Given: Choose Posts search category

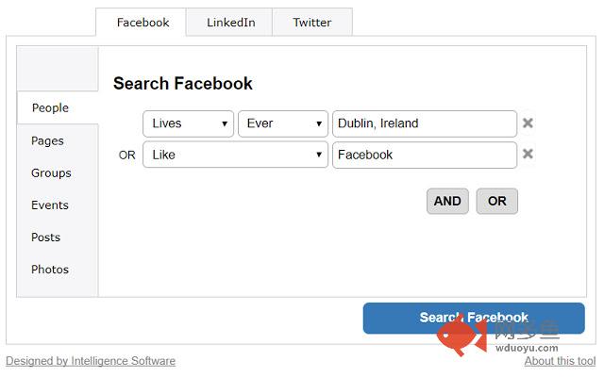Looking at the screenshot, I should 45,237.
